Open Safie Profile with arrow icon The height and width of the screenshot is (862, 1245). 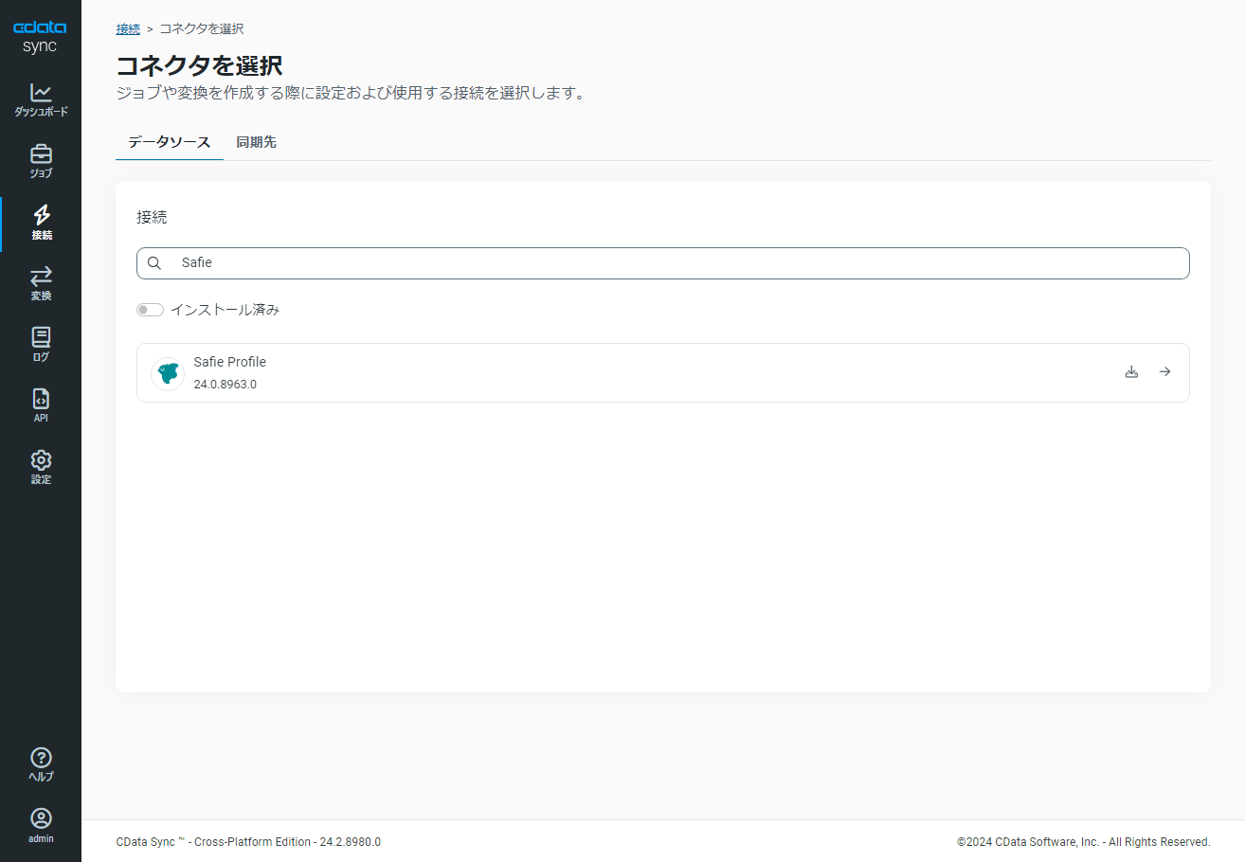click(1164, 372)
